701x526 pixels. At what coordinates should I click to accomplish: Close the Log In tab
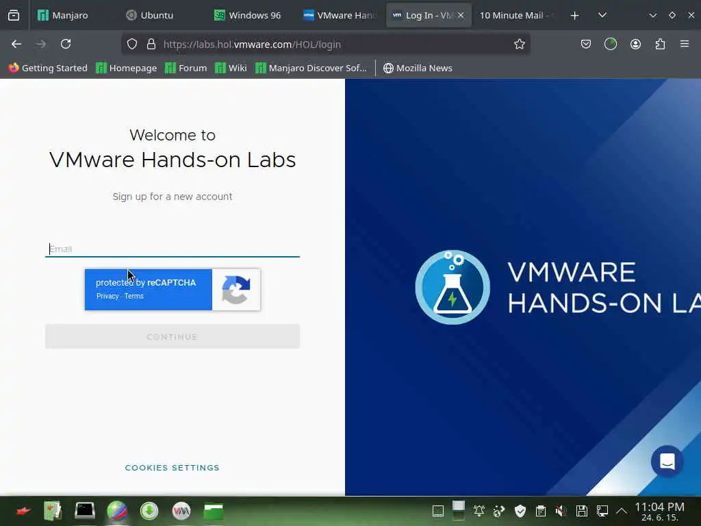(x=461, y=15)
